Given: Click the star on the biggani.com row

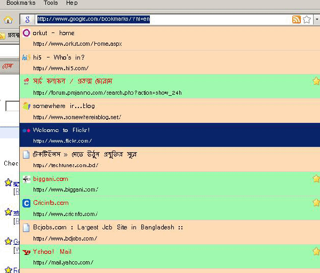Looking at the screenshot, I should click(316, 179).
